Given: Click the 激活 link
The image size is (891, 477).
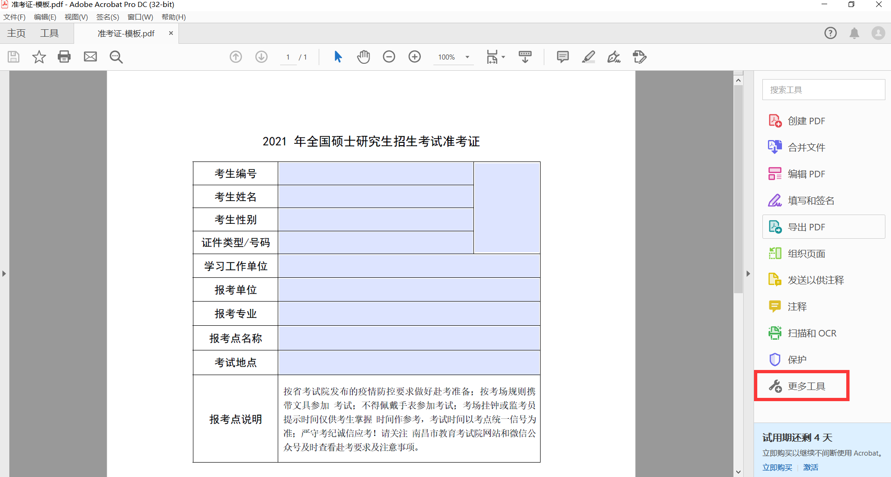Looking at the screenshot, I should point(810,467).
